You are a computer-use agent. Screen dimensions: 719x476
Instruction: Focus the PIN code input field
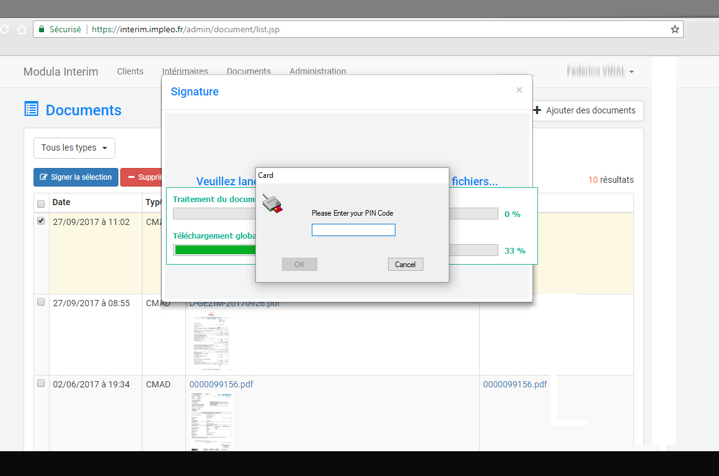tap(353, 230)
